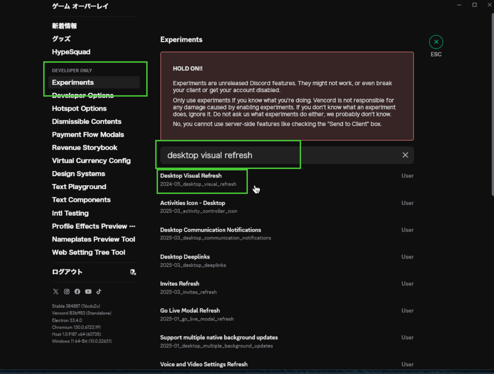This screenshot has width=494, height=374.
Task: Expand the Go Live Modal Refresh experiment
Action: [287, 314]
